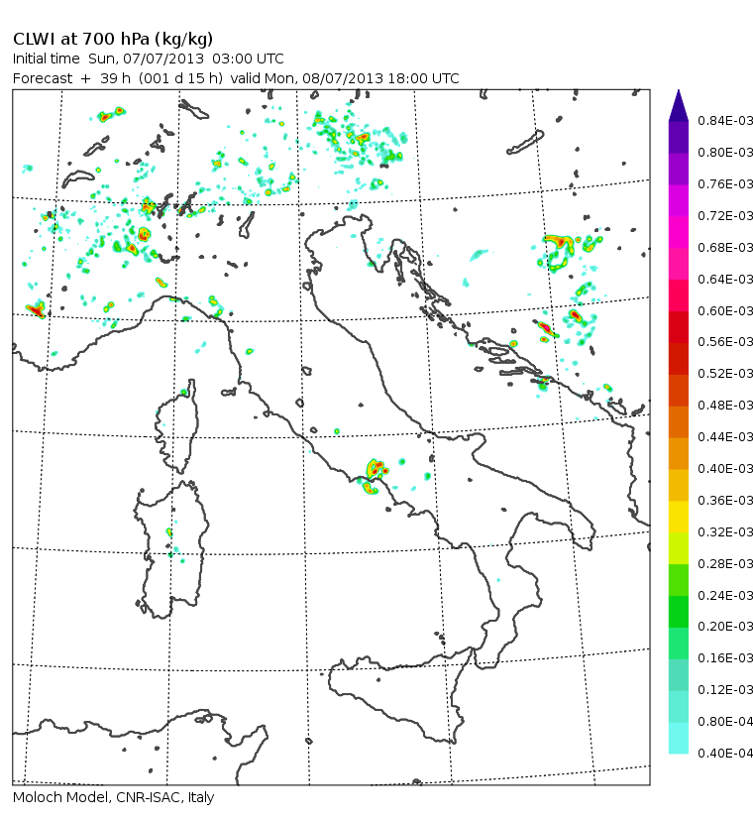This screenshot has height=821, width=753.
Task: Click the 0.56E-03 colorbar label
Action: [x=725, y=342]
